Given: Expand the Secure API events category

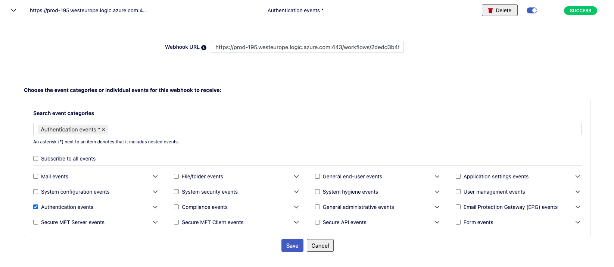Looking at the screenshot, I should [437, 222].
